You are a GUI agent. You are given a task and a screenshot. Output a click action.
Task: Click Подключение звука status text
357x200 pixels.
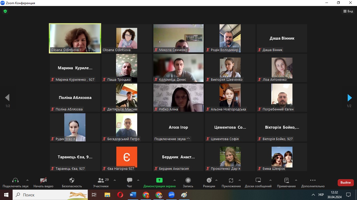point(170,139)
